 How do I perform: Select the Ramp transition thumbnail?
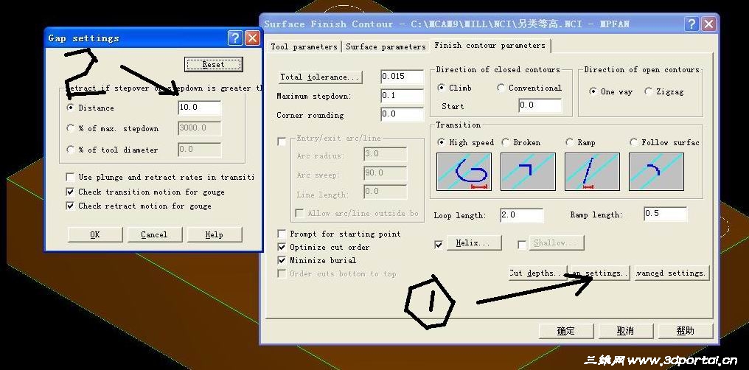click(592, 172)
